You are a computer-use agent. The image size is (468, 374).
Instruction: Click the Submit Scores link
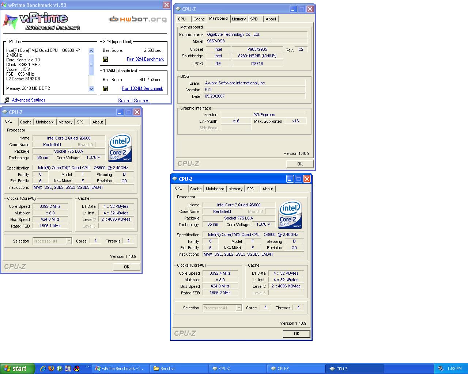[133, 100]
